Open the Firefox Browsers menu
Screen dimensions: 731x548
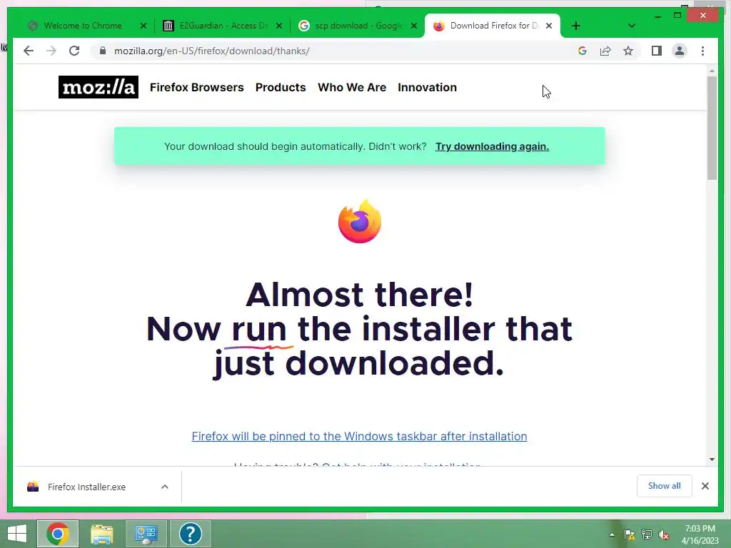197,87
